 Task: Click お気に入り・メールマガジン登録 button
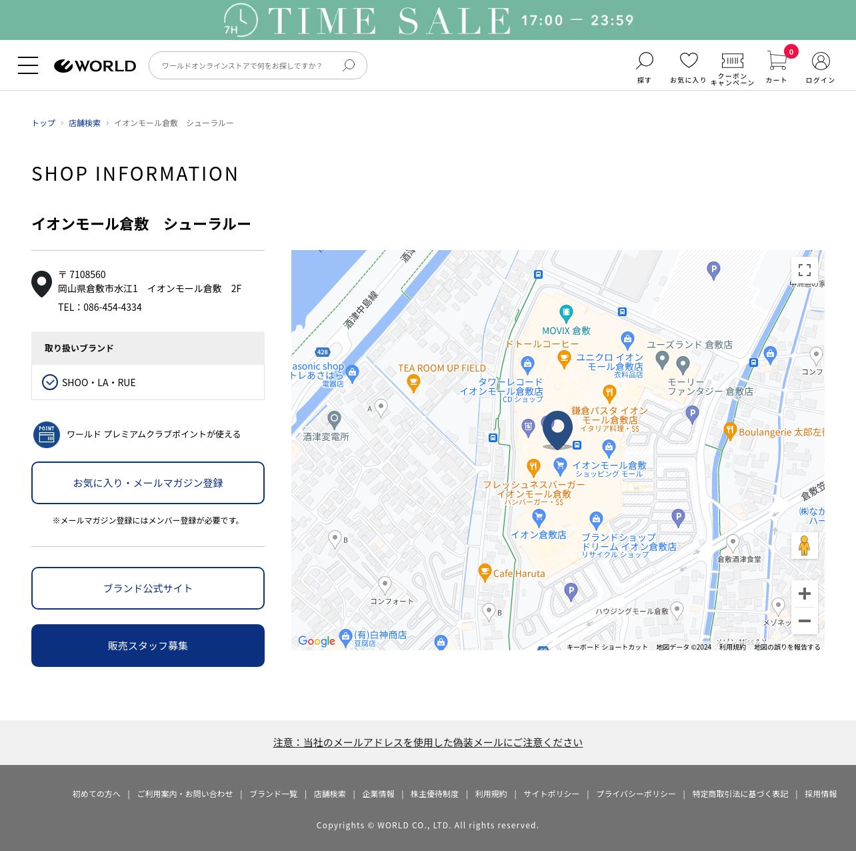(148, 483)
